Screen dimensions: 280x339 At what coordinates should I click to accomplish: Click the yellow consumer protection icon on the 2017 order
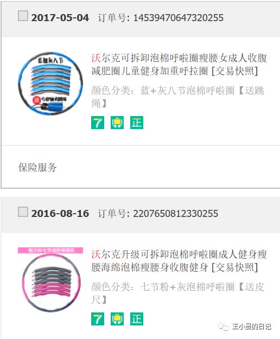click(117, 123)
